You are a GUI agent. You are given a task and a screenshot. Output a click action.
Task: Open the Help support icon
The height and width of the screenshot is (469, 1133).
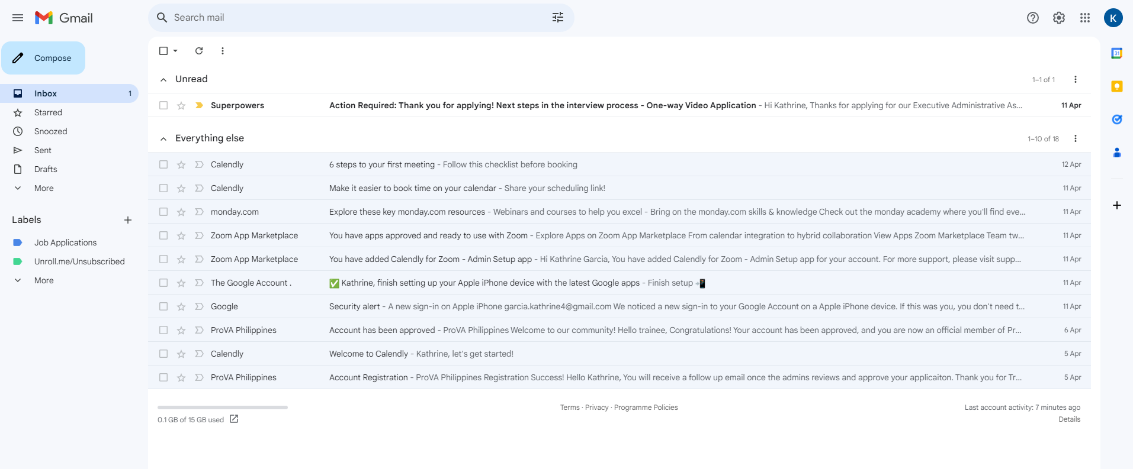tap(1032, 18)
